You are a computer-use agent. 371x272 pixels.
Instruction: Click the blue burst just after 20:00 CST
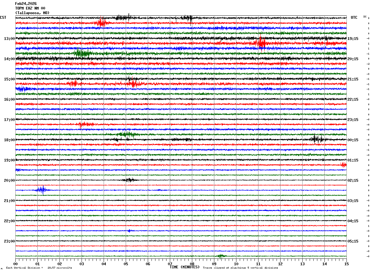pos(42,190)
